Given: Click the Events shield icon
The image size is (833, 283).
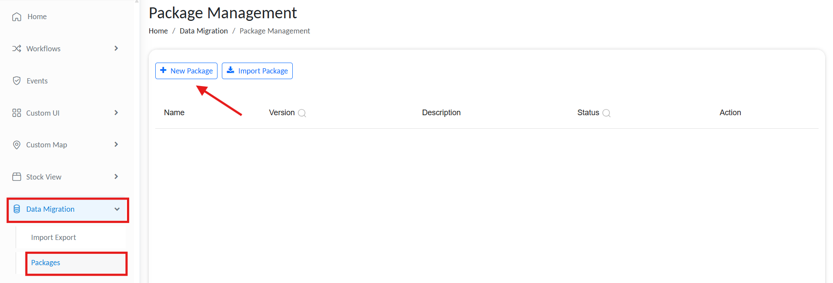Looking at the screenshot, I should click(17, 81).
